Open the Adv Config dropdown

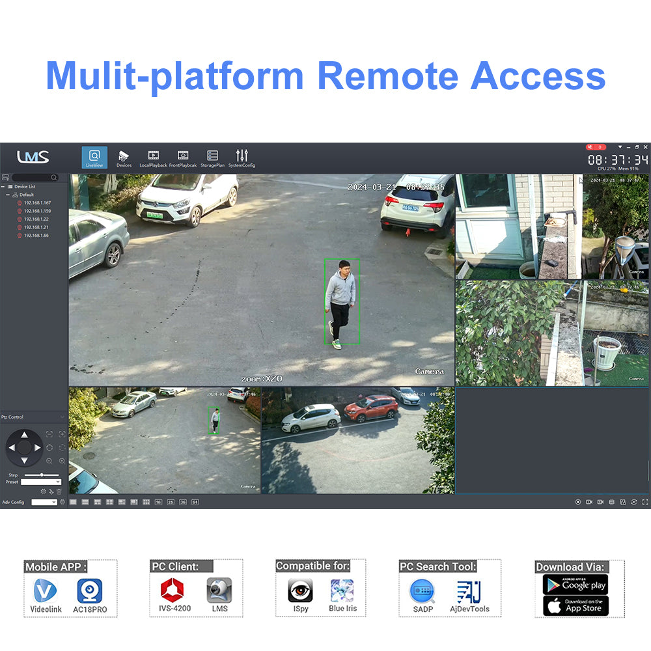[x=44, y=502]
